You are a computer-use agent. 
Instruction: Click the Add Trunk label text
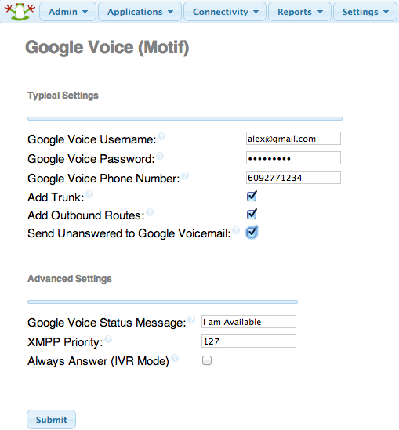[56, 197]
